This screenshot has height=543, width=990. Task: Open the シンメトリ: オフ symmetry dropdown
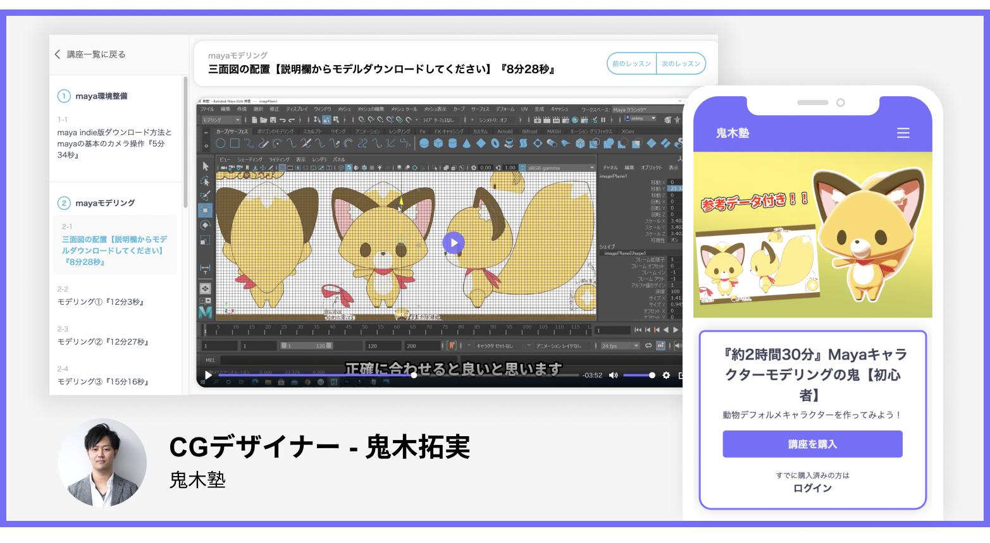point(497,119)
